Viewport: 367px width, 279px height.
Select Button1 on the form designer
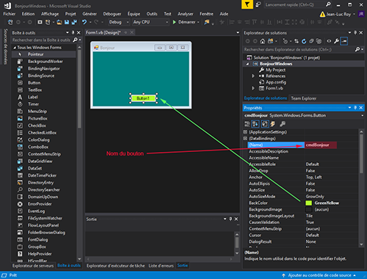click(143, 98)
